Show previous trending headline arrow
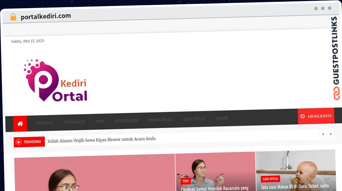 [323, 134]
